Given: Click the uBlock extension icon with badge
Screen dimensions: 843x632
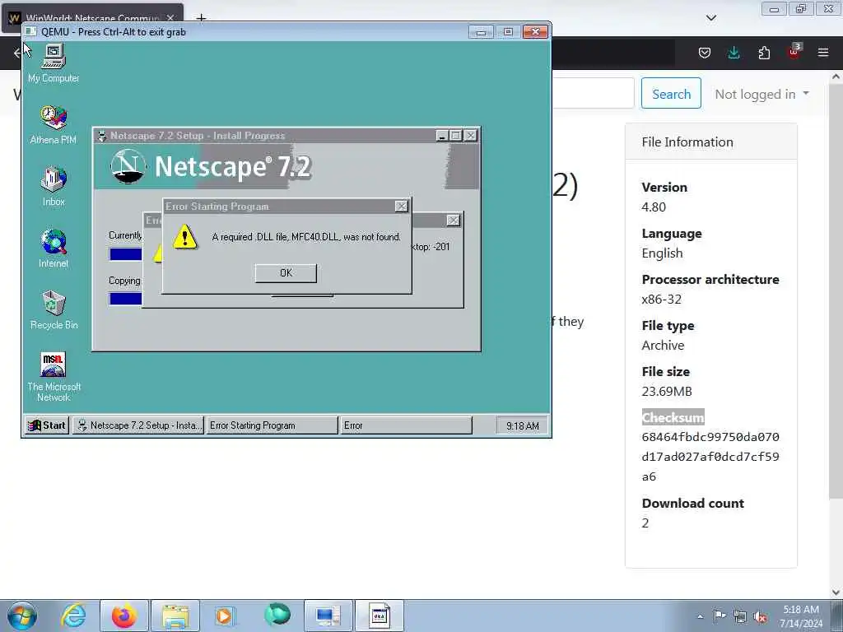Looking at the screenshot, I should click(794, 52).
